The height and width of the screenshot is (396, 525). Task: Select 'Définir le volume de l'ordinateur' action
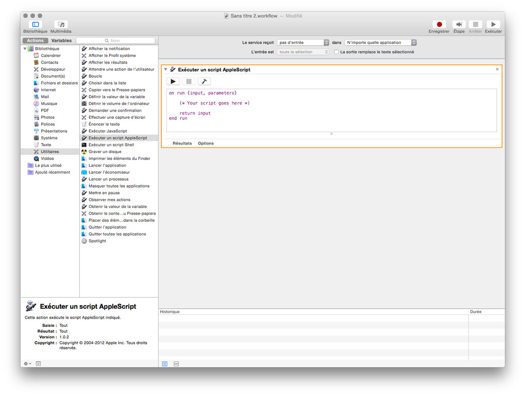click(119, 104)
